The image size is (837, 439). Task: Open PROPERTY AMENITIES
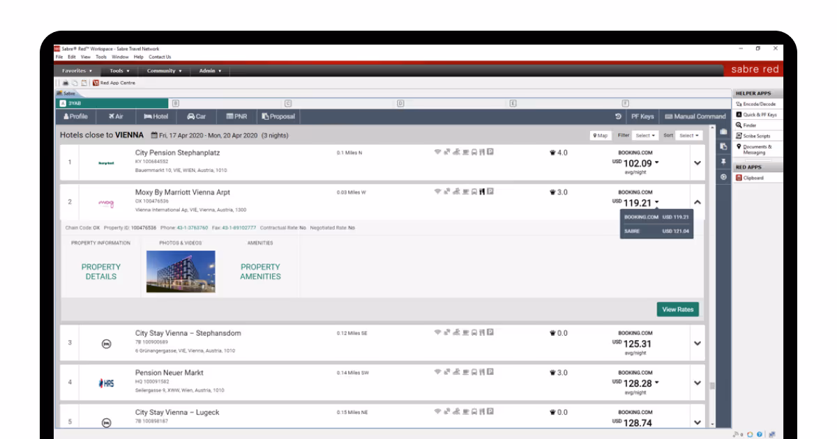pos(260,272)
